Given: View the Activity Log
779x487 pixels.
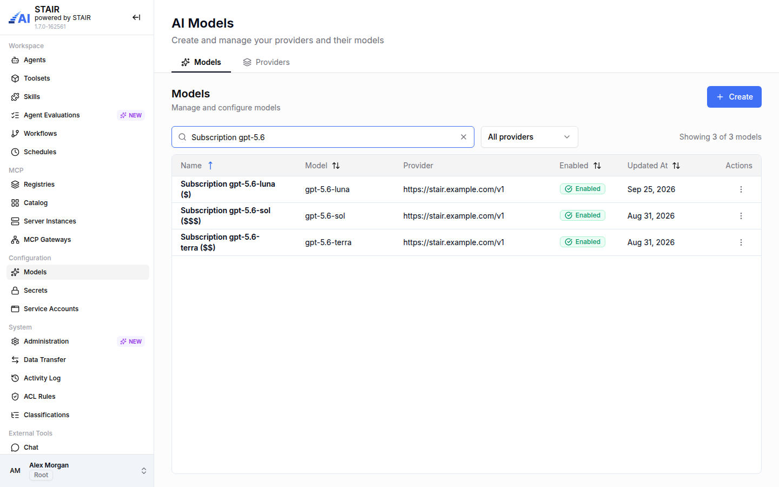Looking at the screenshot, I should pyautogui.click(x=78, y=378).
